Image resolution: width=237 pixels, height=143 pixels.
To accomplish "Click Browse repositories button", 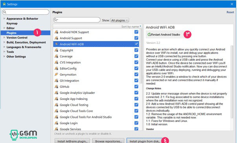I will [108, 141].
